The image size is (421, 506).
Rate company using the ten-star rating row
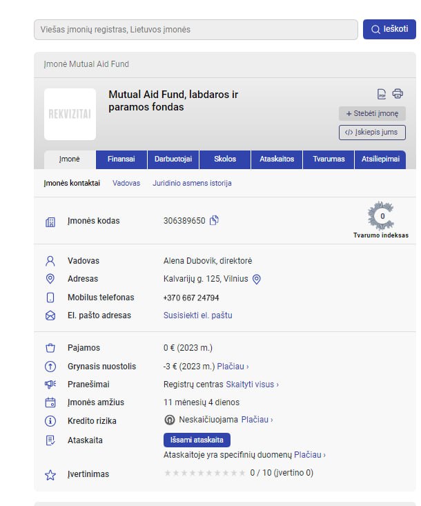pyautogui.click(x=205, y=473)
